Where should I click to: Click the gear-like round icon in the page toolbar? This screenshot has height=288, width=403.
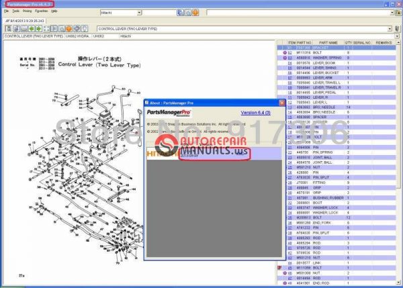(x=77, y=28)
